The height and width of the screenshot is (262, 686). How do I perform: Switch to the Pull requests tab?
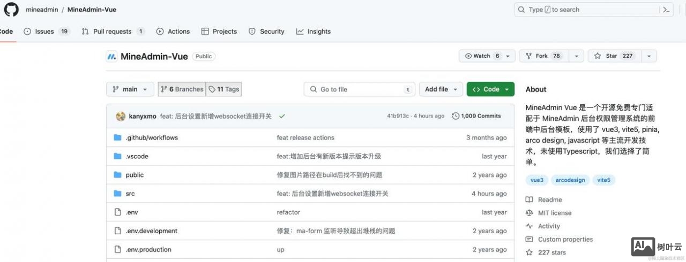pos(113,32)
